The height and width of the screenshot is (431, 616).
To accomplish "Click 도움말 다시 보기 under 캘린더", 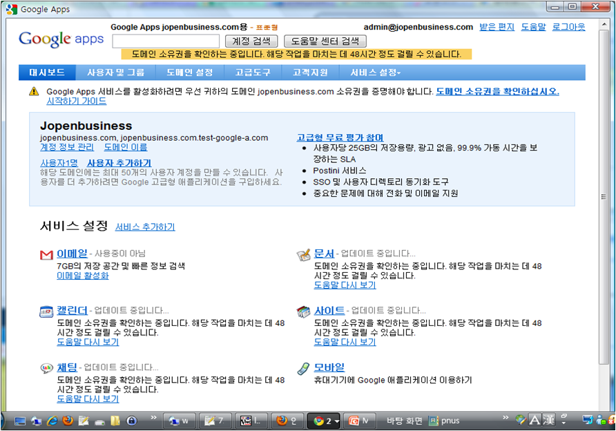I will pos(88,342).
